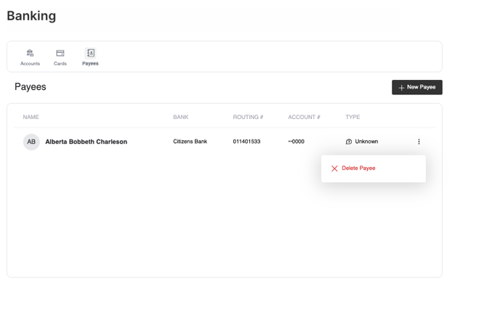Switch to the Cards tab label
This screenshot has width=487, height=315.
point(60,64)
